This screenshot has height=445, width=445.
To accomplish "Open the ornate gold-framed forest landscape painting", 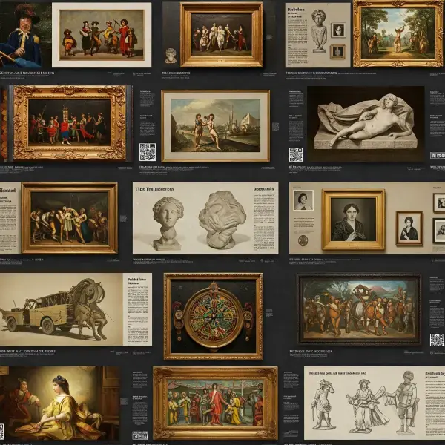I will click(x=398, y=34).
